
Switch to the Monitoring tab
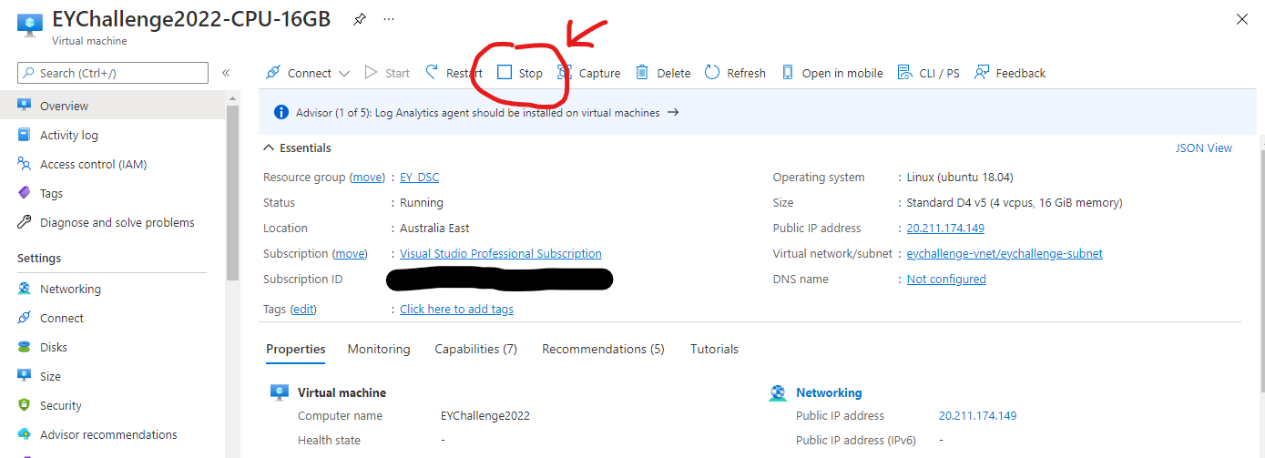(x=379, y=350)
